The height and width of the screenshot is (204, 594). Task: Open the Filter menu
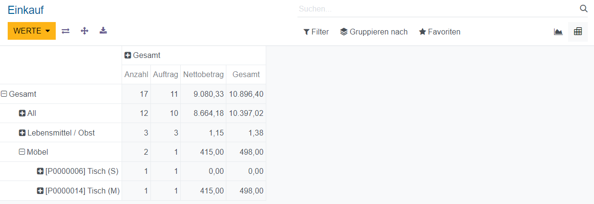[316, 32]
